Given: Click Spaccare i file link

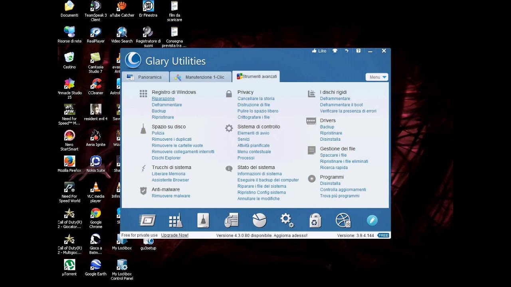Looking at the screenshot, I should 333,155.
